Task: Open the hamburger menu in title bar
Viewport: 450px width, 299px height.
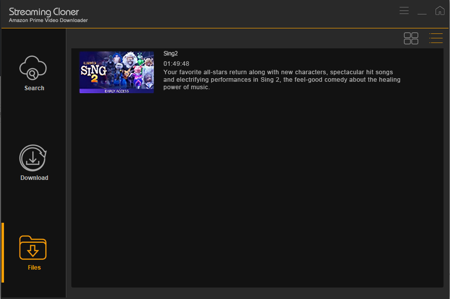Action: point(404,10)
